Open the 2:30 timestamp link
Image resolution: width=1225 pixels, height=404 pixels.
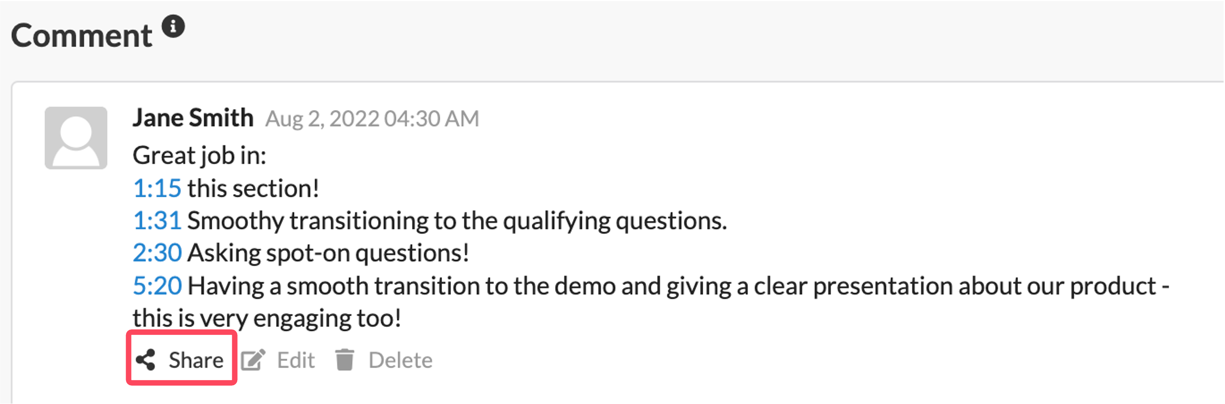tap(157, 253)
